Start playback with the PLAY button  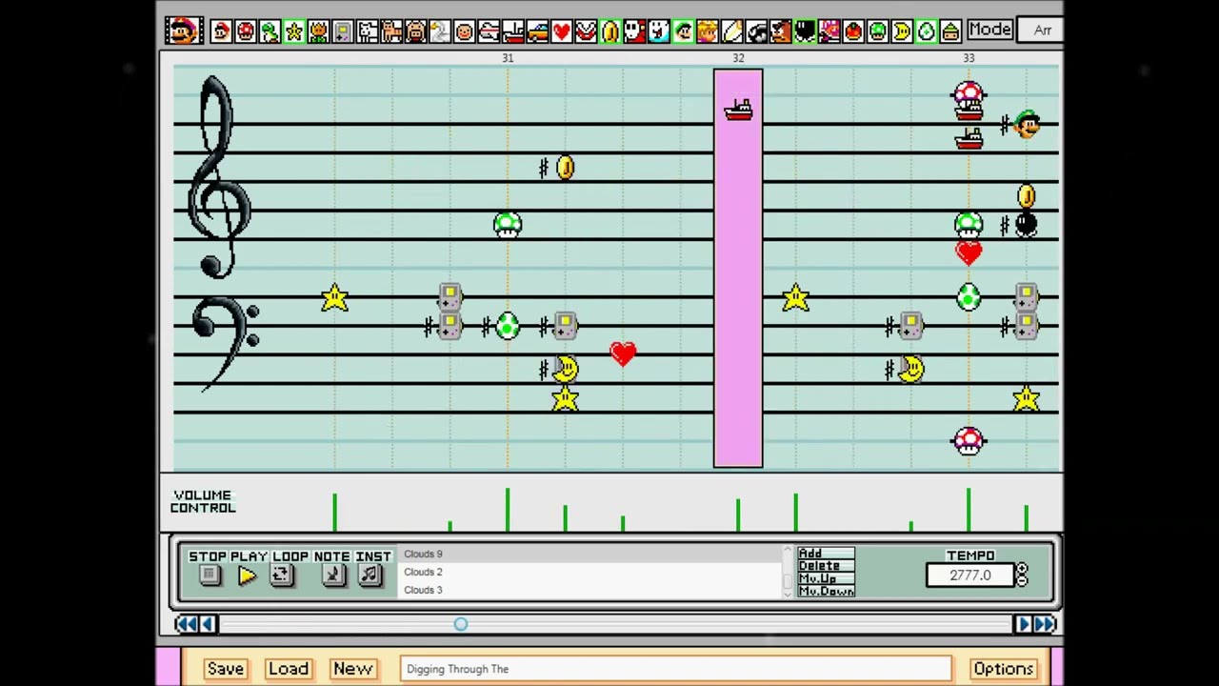tap(247, 575)
